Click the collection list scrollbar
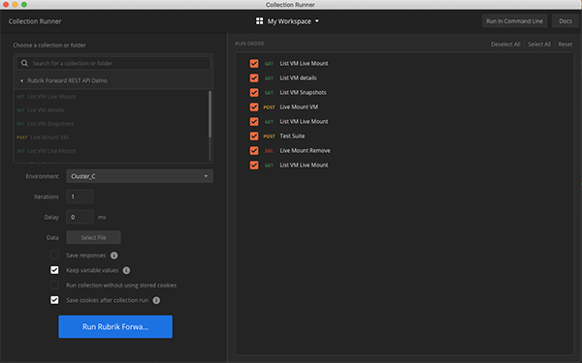Screen dimensions: 582x363 210,114
